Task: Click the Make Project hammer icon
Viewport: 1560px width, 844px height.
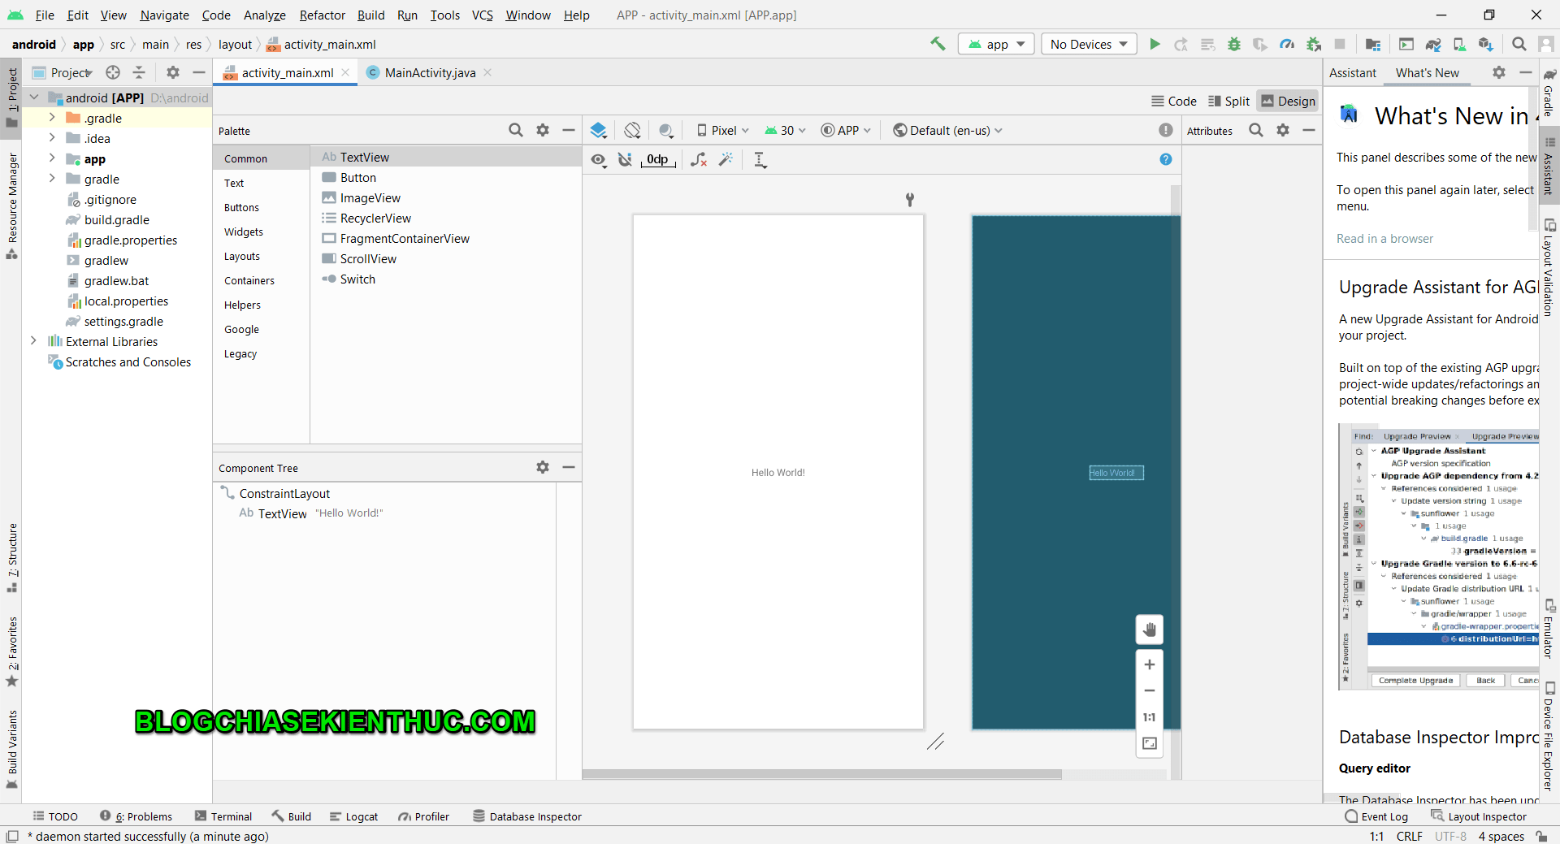Action: 938,44
